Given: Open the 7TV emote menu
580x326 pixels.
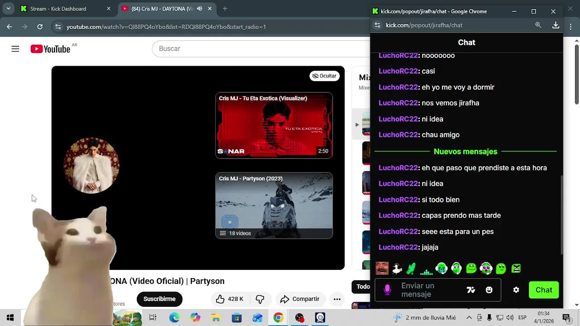Looking at the screenshot, I should click(x=471, y=290).
